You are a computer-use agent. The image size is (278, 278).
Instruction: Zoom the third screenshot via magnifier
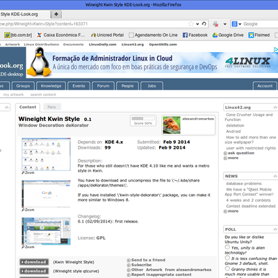[x=28, y=247]
